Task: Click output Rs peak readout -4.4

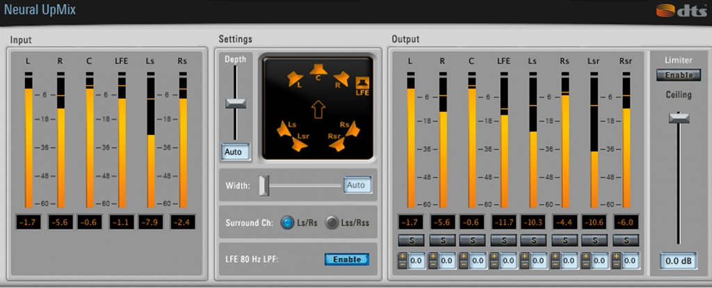Action: [565, 222]
